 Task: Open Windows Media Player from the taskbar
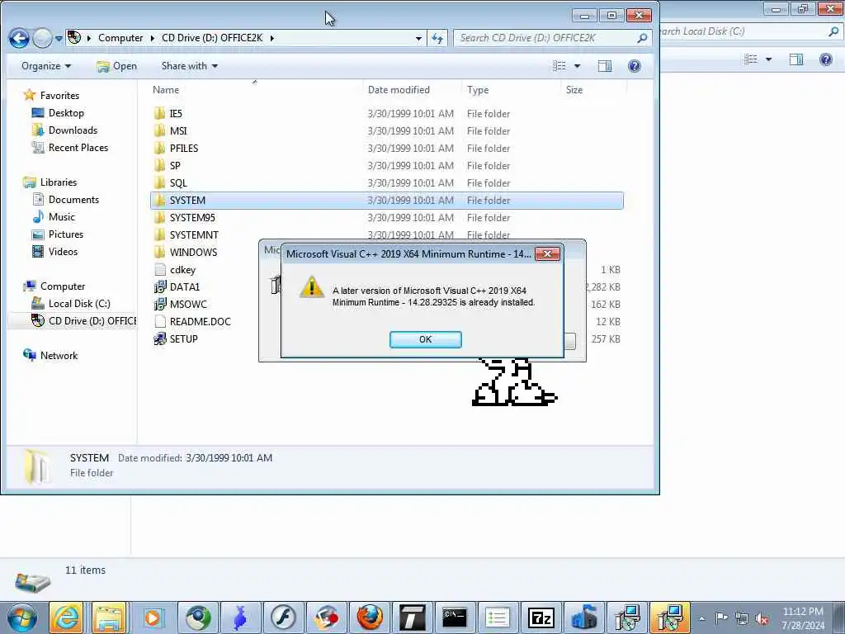pyautogui.click(x=153, y=617)
